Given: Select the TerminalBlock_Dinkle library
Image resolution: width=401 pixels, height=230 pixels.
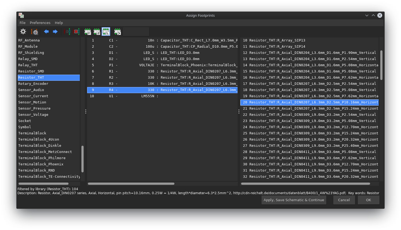Looking at the screenshot, I should (x=49, y=145).
